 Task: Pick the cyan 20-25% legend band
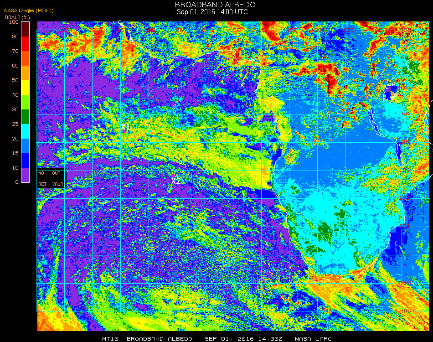[x=26, y=131]
